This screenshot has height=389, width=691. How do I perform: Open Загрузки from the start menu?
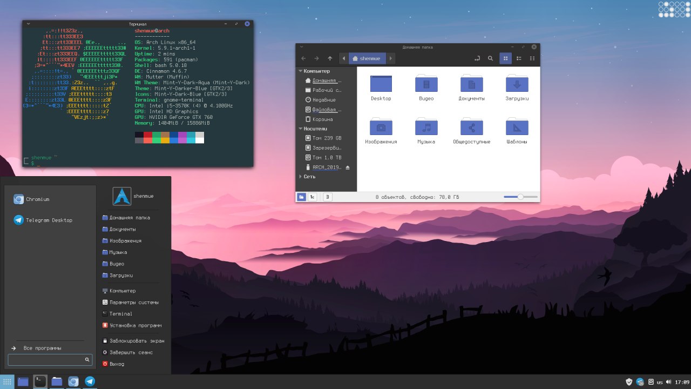(117, 276)
